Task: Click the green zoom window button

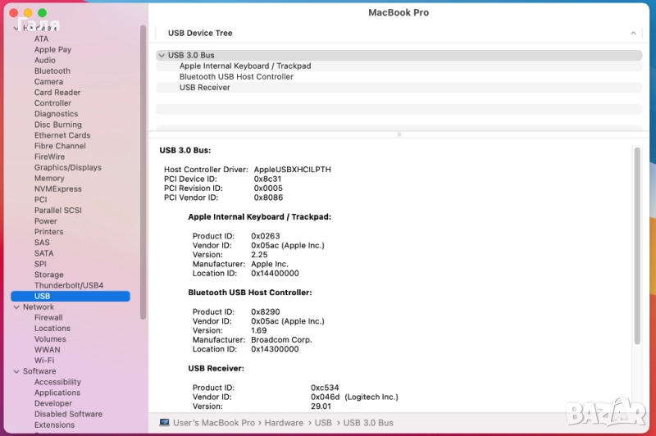Action: [x=42, y=13]
